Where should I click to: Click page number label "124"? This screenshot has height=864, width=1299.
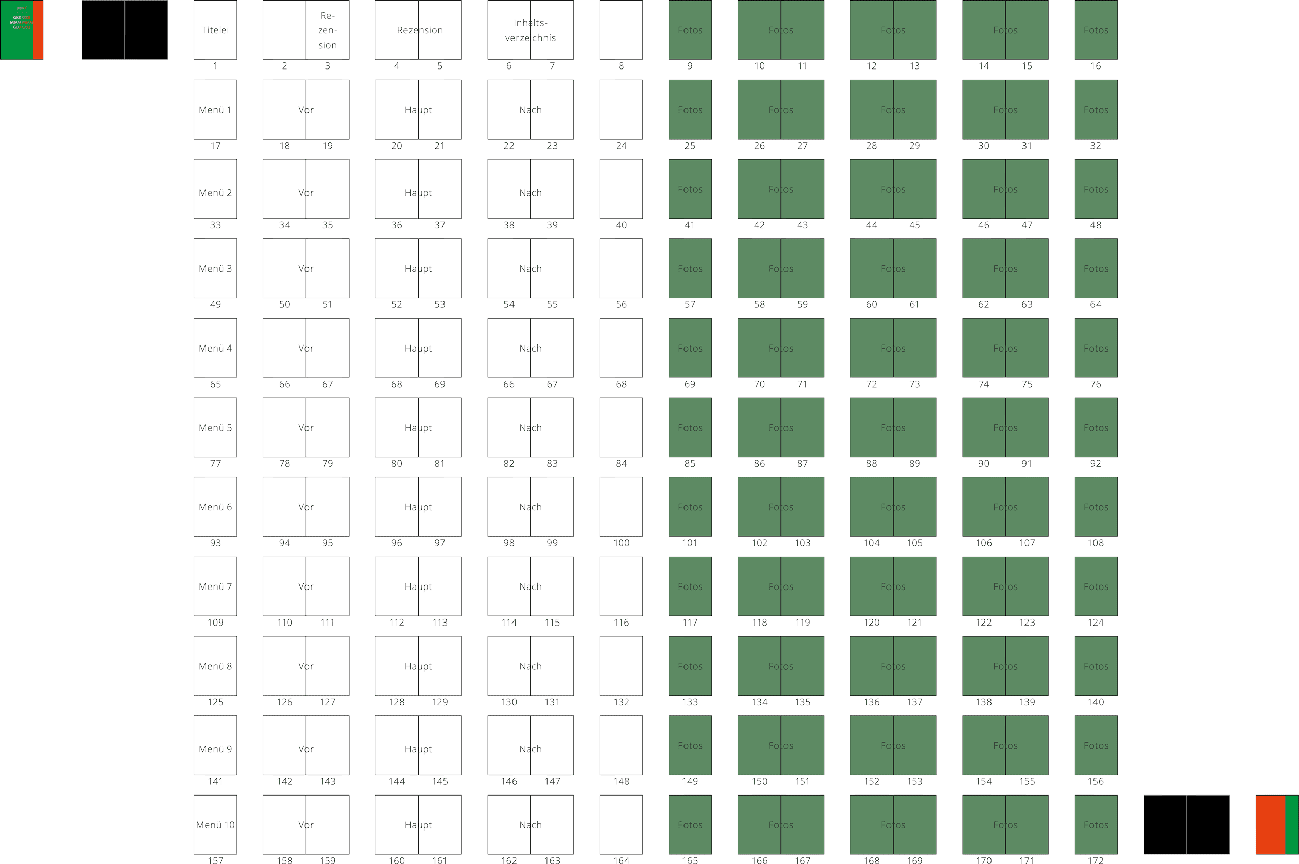click(x=1096, y=622)
